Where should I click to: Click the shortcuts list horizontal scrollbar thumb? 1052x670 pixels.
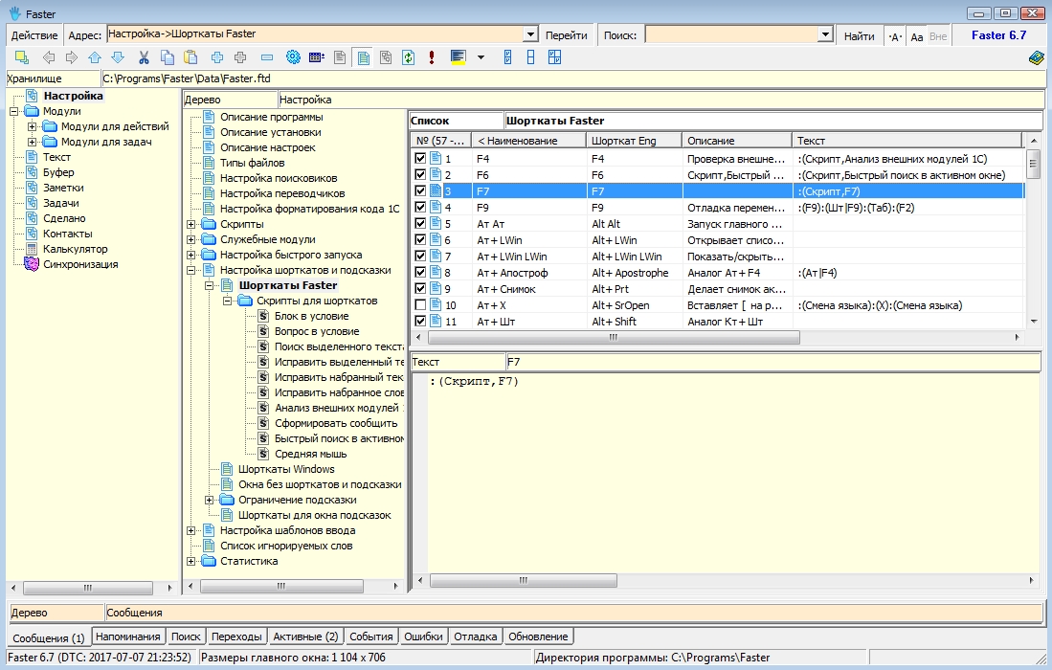pos(614,337)
